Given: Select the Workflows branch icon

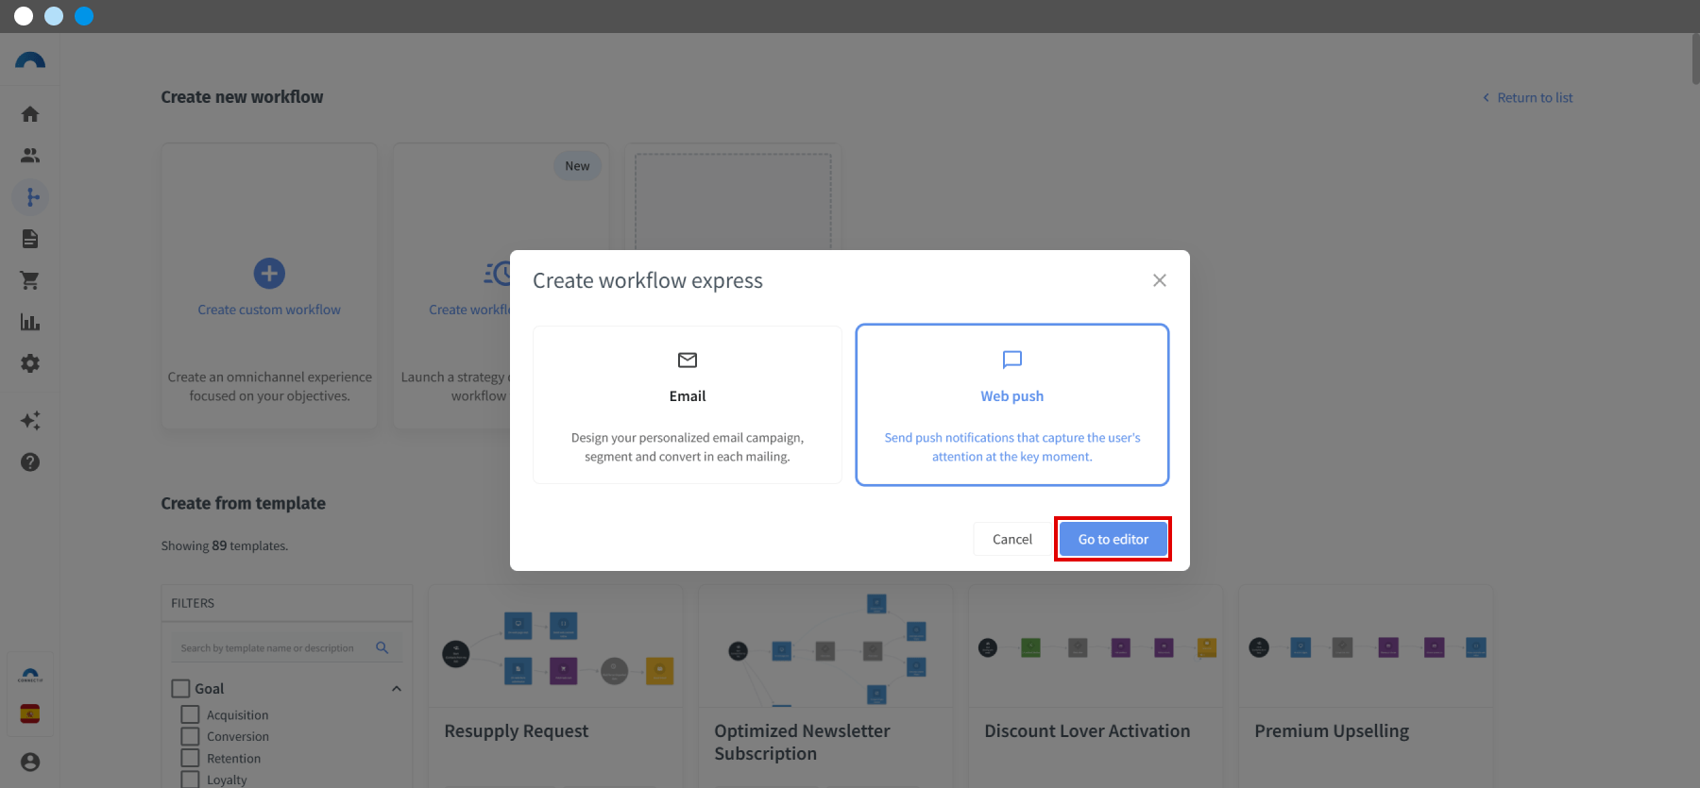Looking at the screenshot, I should point(30,197).
